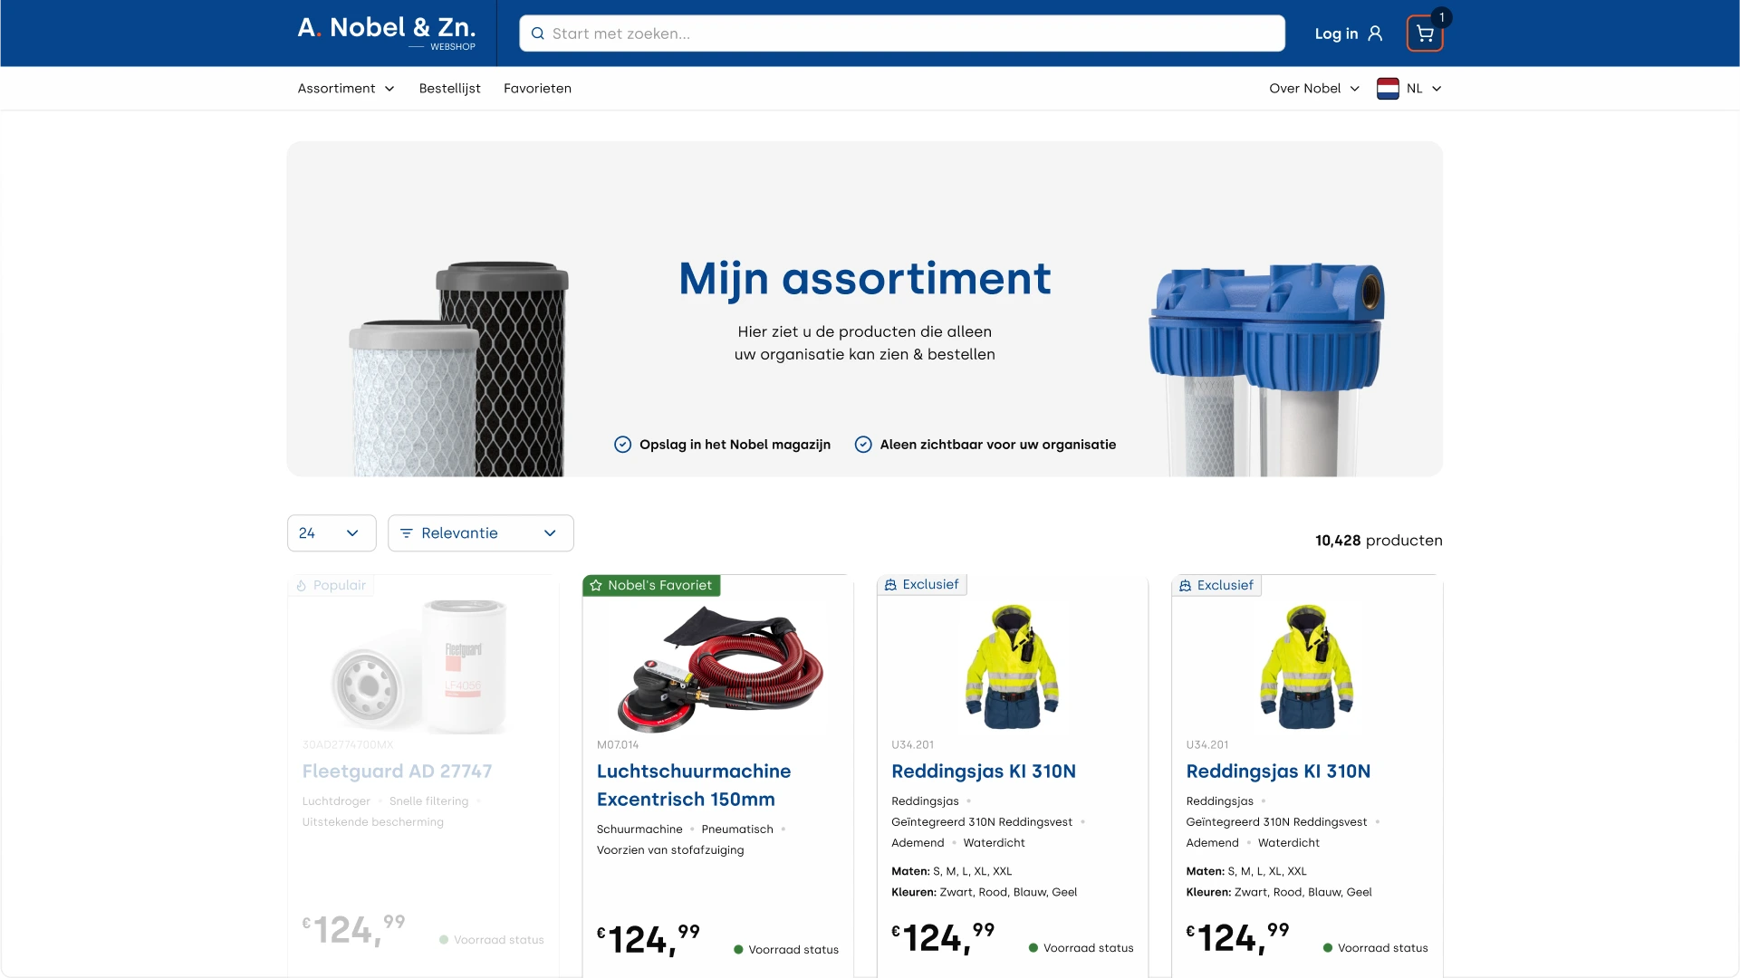This screenshot has width=1740, height=978.
Task: Open the shopping cart icon
Action: [x=1424, y=34]
